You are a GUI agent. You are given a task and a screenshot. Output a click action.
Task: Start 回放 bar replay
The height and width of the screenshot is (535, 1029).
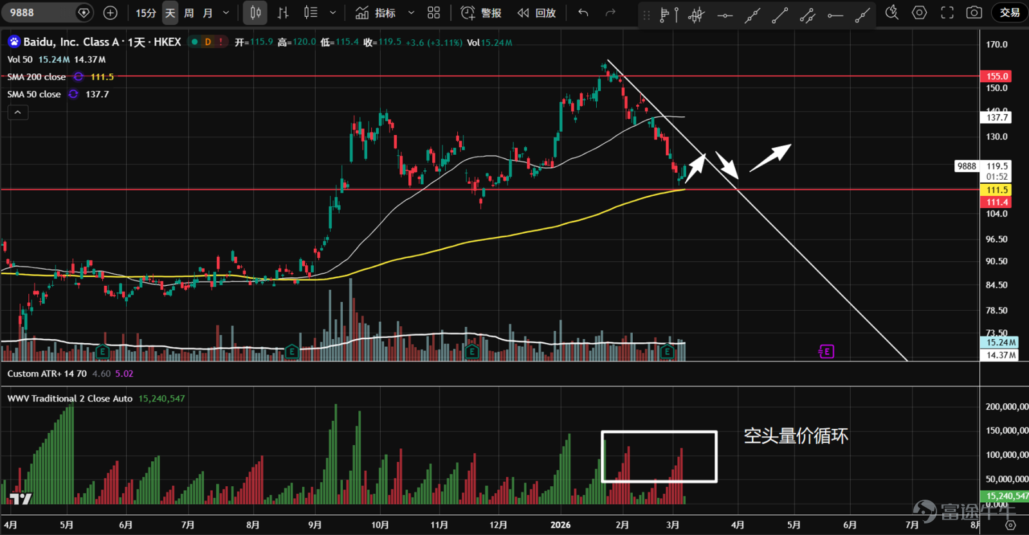(537, 13)
